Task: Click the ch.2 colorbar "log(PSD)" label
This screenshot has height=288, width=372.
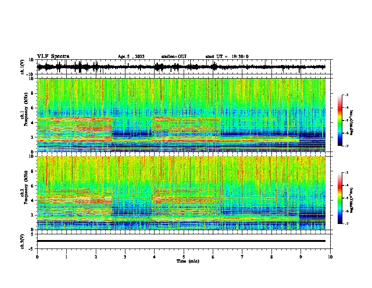Action: (352, 200)
